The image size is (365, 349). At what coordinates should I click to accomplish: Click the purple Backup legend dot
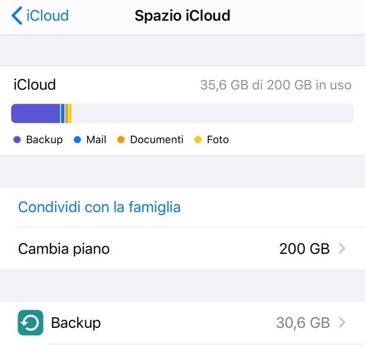tap(17, 140)
